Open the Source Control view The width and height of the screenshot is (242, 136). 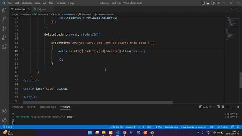(x=4, y=28)
